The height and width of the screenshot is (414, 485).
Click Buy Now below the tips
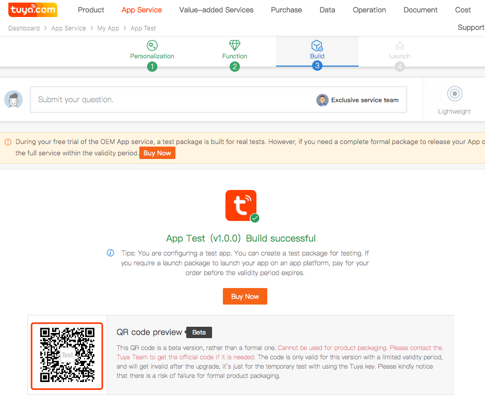click(245, 296)
